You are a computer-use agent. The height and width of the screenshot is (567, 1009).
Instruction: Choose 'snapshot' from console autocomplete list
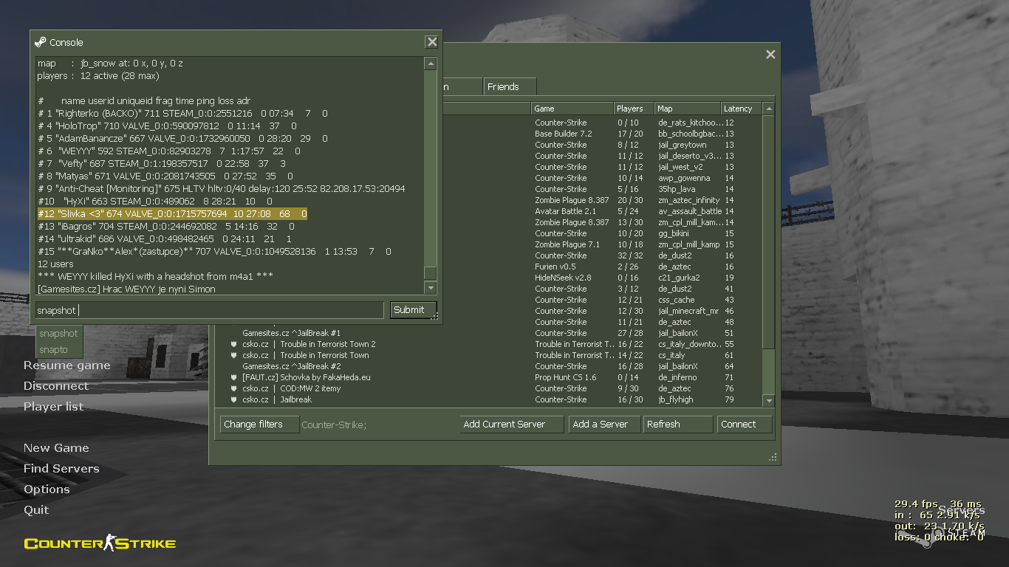click(x=58, y=334)
